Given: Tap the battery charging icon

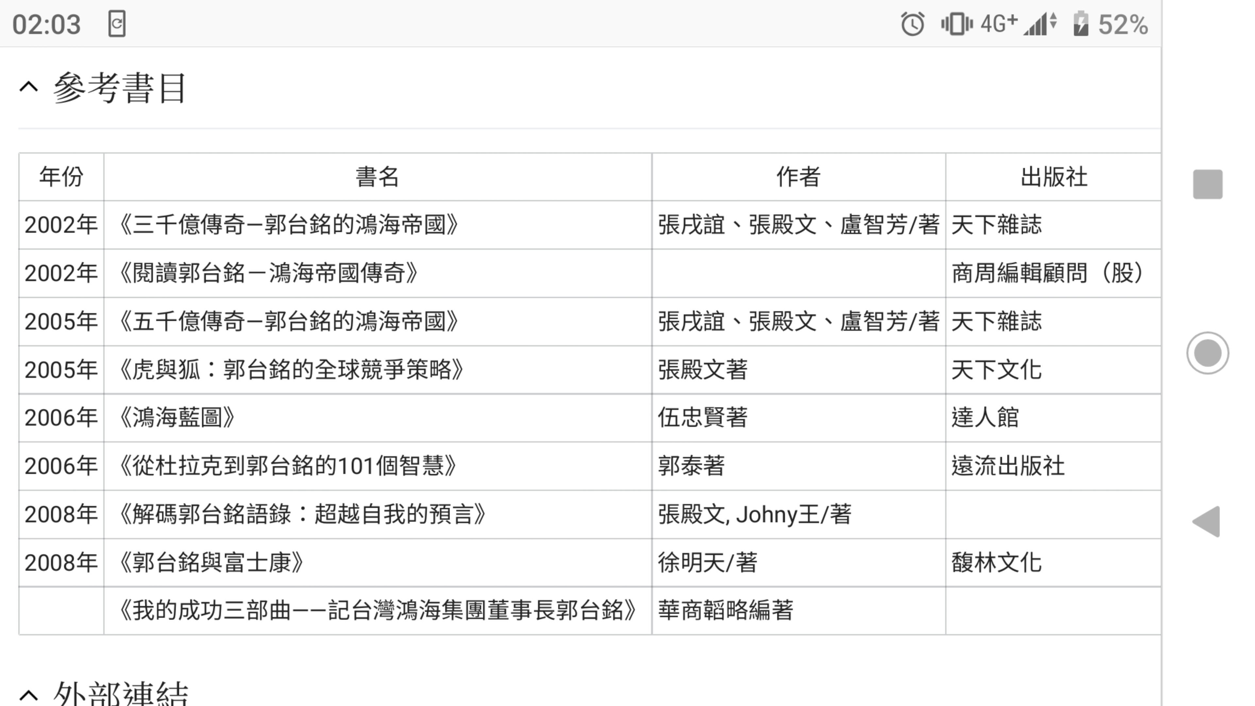Looking at the screenshot, I should [1080, 24].
